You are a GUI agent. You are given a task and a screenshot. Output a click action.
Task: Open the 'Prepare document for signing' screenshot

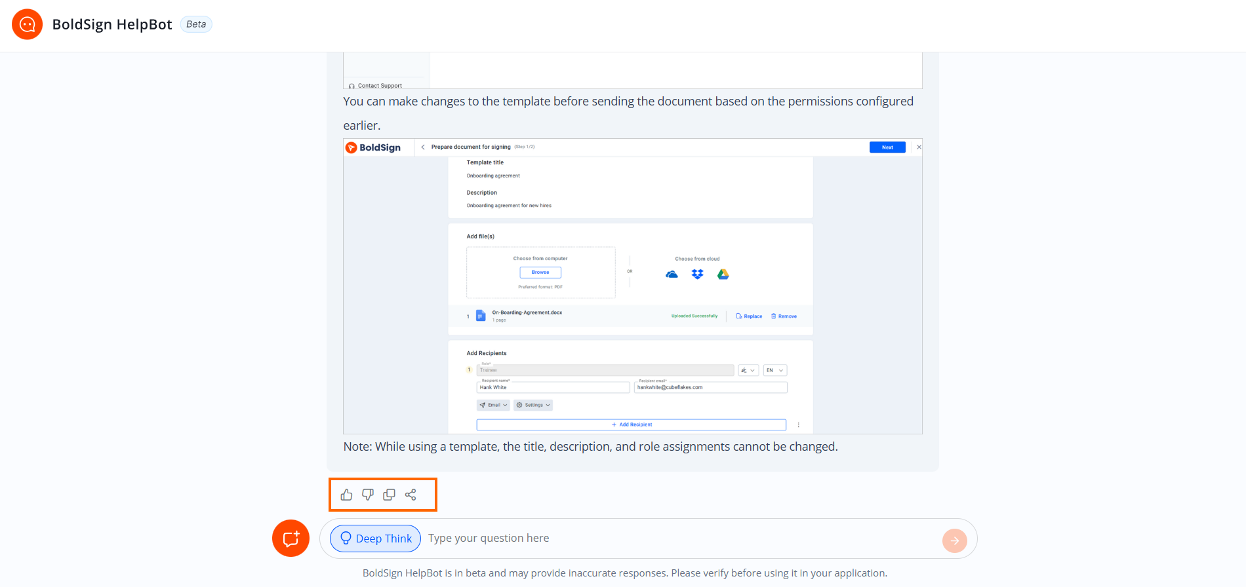(x=633, y=286)
